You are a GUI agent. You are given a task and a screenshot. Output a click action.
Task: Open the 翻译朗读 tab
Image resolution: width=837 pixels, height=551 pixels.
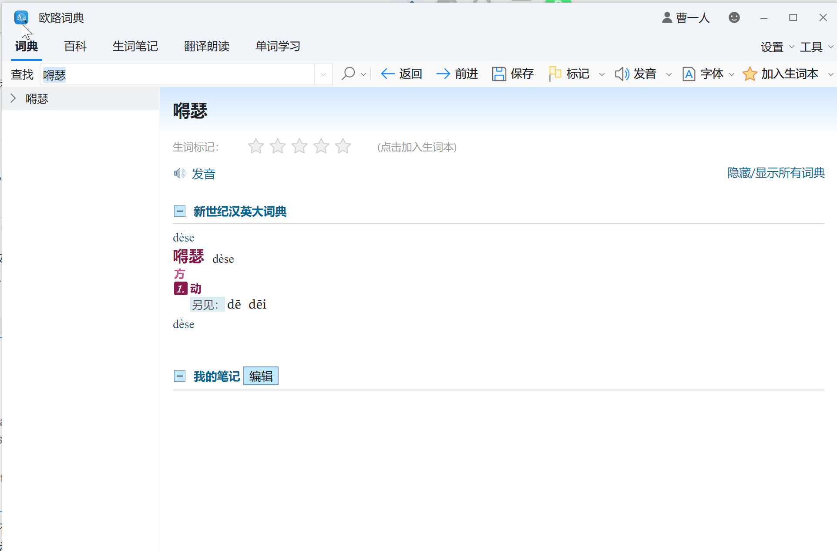(206, 46)
